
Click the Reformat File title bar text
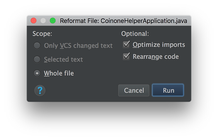coord(124,21)
